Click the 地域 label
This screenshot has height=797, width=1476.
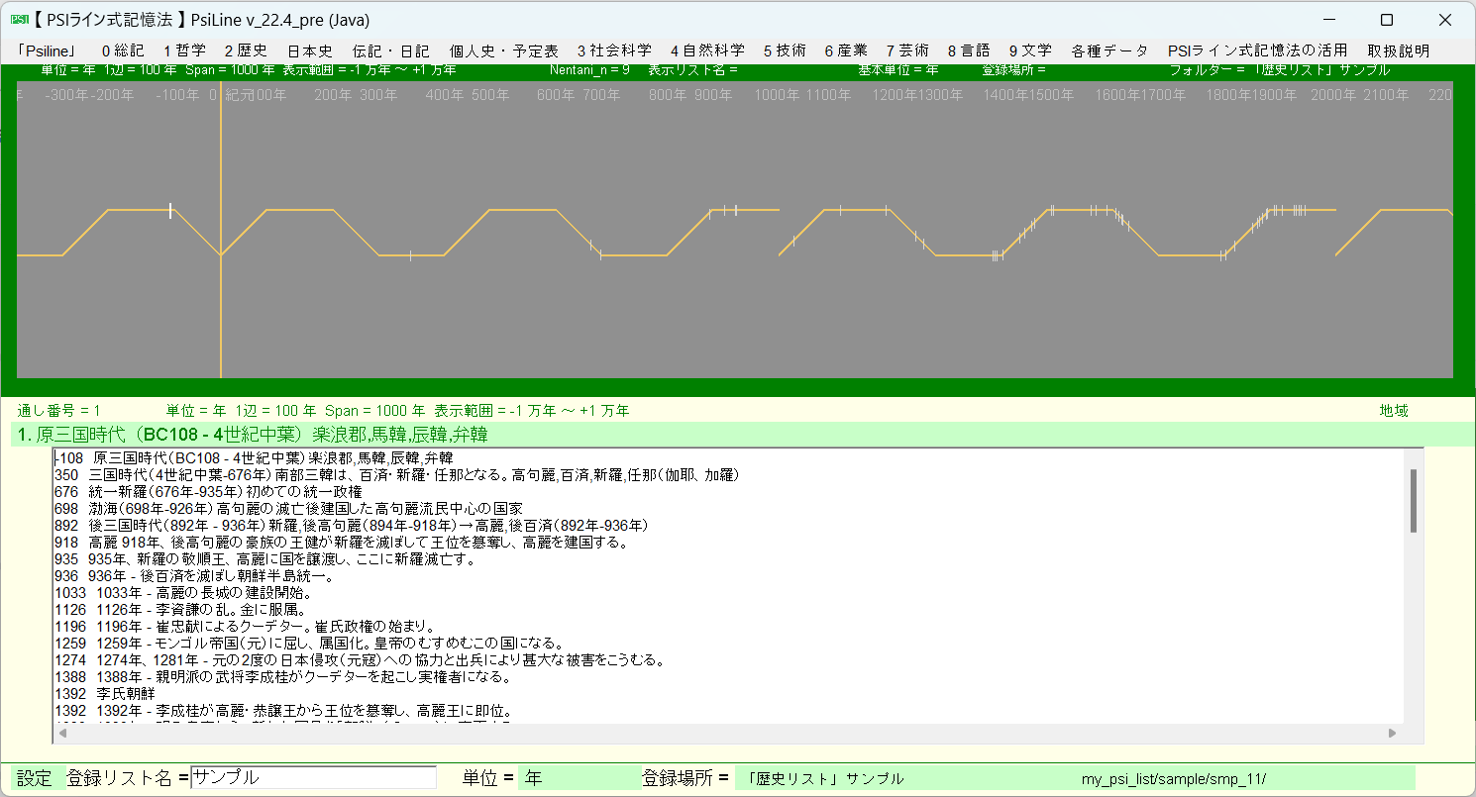(x=1394, y=411)
